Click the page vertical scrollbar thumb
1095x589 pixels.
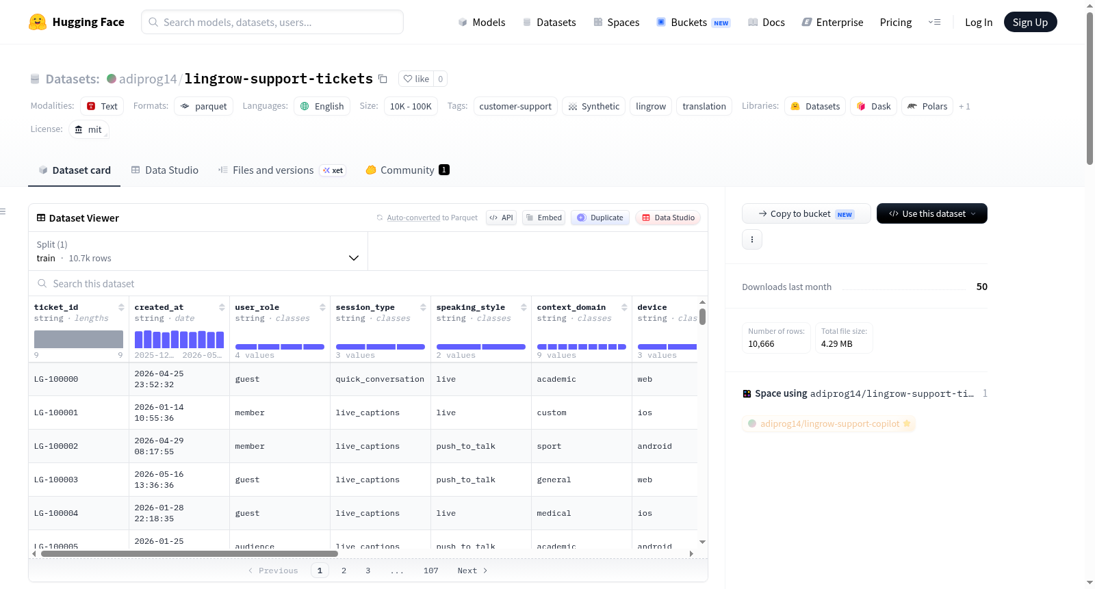coord(1090,88)
